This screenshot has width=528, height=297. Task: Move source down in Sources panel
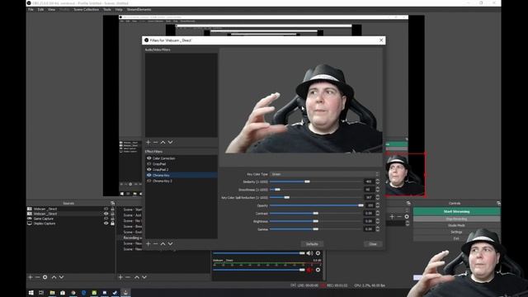coord(61,277)
